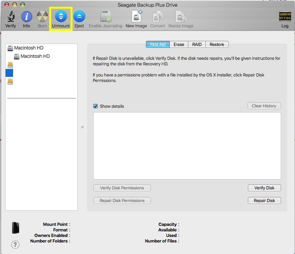Click the Capacity label
This screenshot has width=295, height=254.
pos(169,224)
